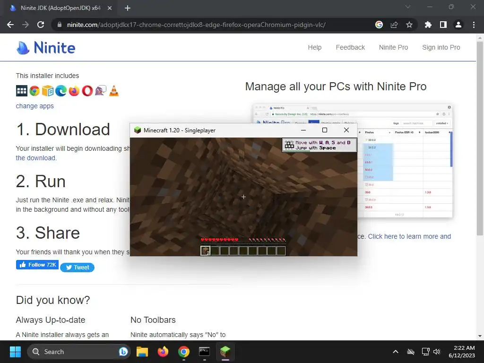484x363 pixels.
Task: Click the Firefox icon in installer list
Action: click(74, 91)
